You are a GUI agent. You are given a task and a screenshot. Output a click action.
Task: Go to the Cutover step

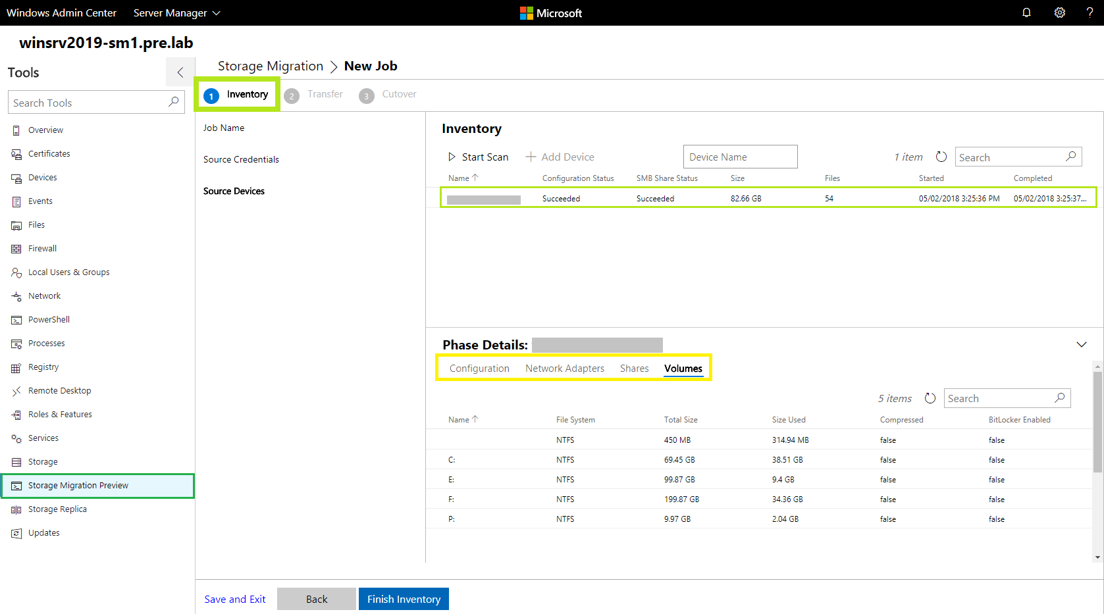pos(388,95)
